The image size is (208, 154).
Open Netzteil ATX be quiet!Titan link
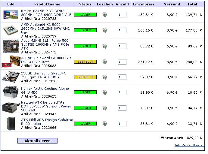click(x=46, y=106)
